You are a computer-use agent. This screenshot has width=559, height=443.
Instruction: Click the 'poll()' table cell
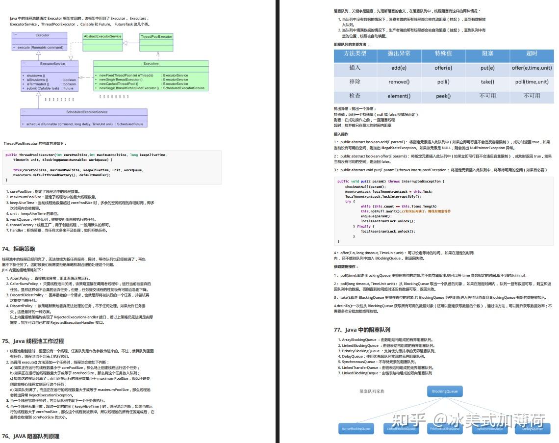443,81
